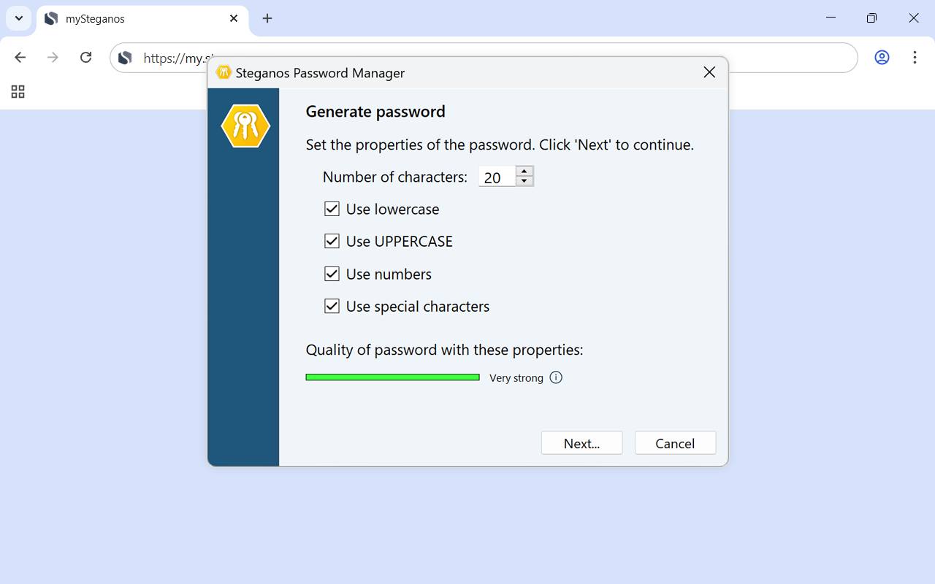Cancel the Generate password dialog
Image resolution: width=935 pixels, height=584 pixels.
(674, 443)
